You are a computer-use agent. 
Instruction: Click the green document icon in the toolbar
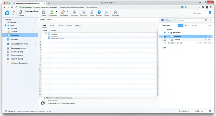52,12
